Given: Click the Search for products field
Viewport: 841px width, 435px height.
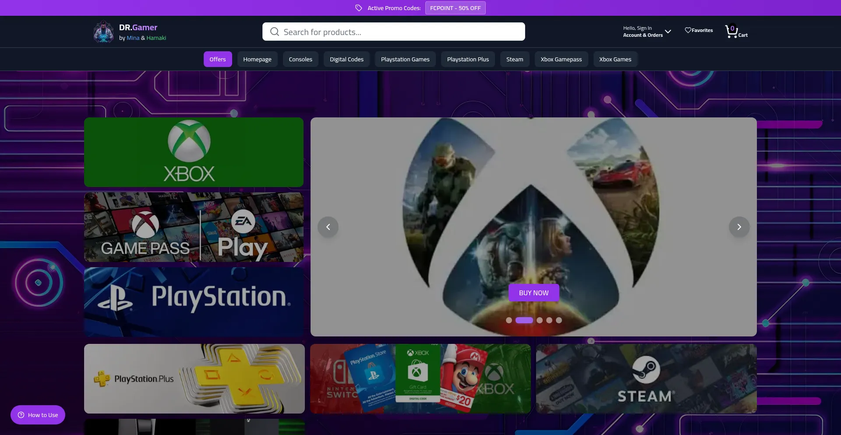Looking at the screenshot, I should (393, 32).
